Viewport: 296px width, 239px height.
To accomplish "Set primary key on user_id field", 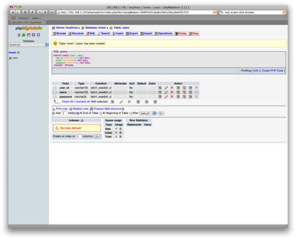I will pos(178,88).
